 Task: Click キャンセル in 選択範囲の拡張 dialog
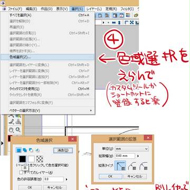point(135,176)
